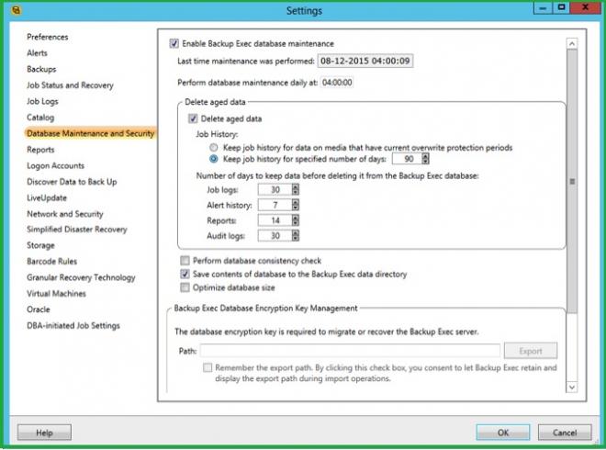Viewport: 606px width, 450px height.
Task: Click the Backup Exec app icon in title bar
Action: [17, 10]
